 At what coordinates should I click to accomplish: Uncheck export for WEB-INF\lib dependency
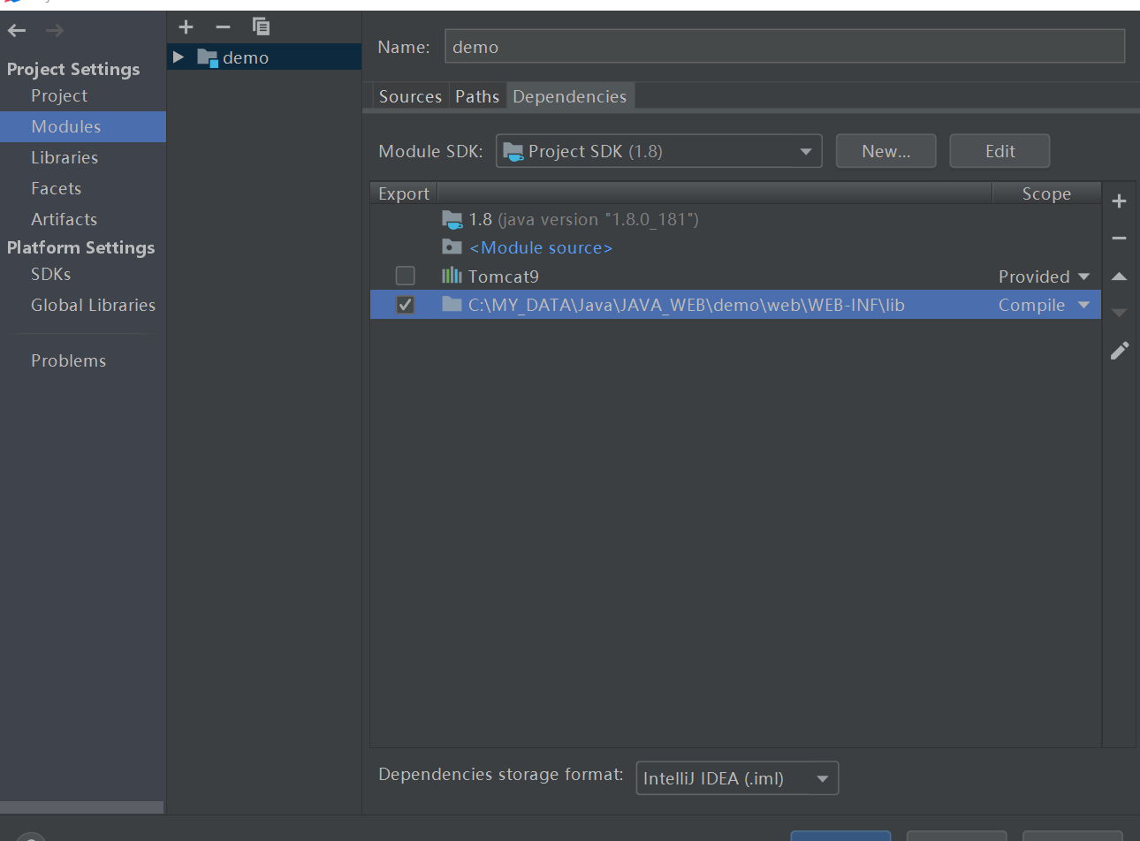405,304
